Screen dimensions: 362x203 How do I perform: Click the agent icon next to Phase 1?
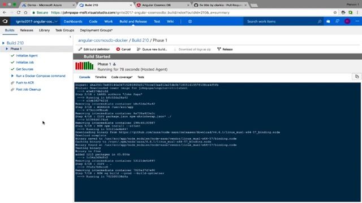click(x=114, y=64)
